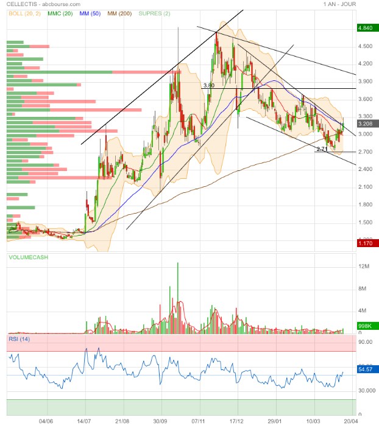Click the RSI (14) panel label
Image resolution: width=379 pixels, height=426 pixels.
pos(19,339)
